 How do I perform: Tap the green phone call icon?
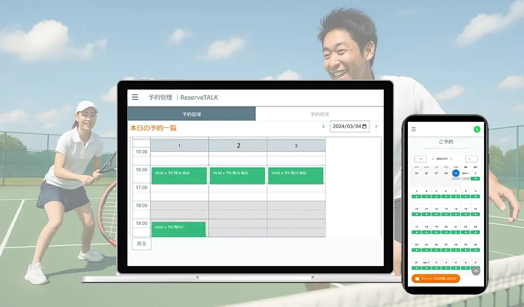click(x=477, y=129)
